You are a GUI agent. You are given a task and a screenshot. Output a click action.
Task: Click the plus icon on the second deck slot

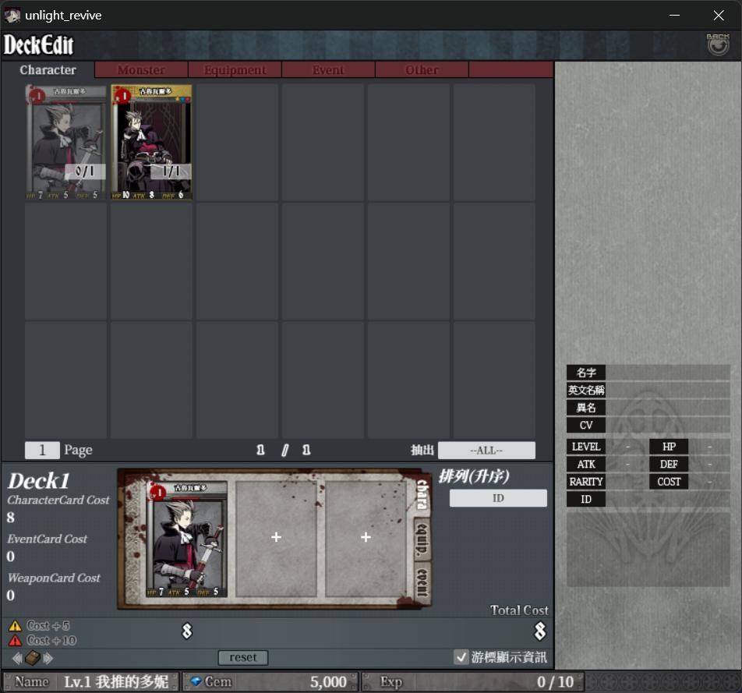pos(277,537)
